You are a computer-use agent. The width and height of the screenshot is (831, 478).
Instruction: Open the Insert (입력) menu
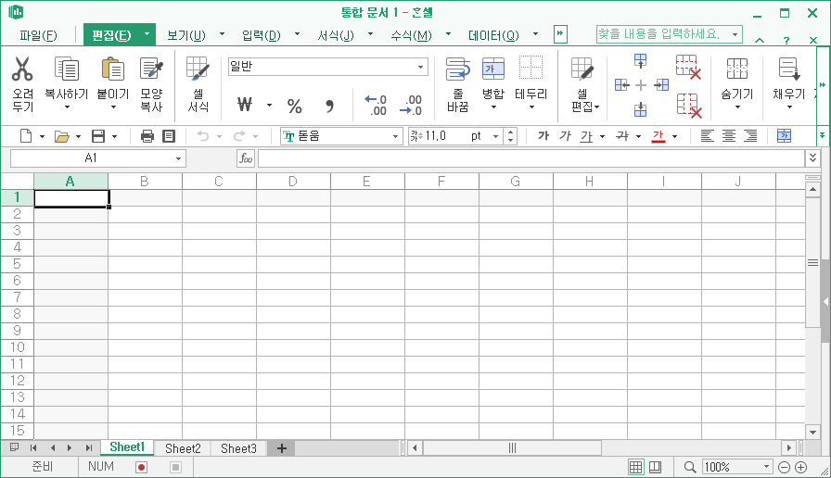262,35
